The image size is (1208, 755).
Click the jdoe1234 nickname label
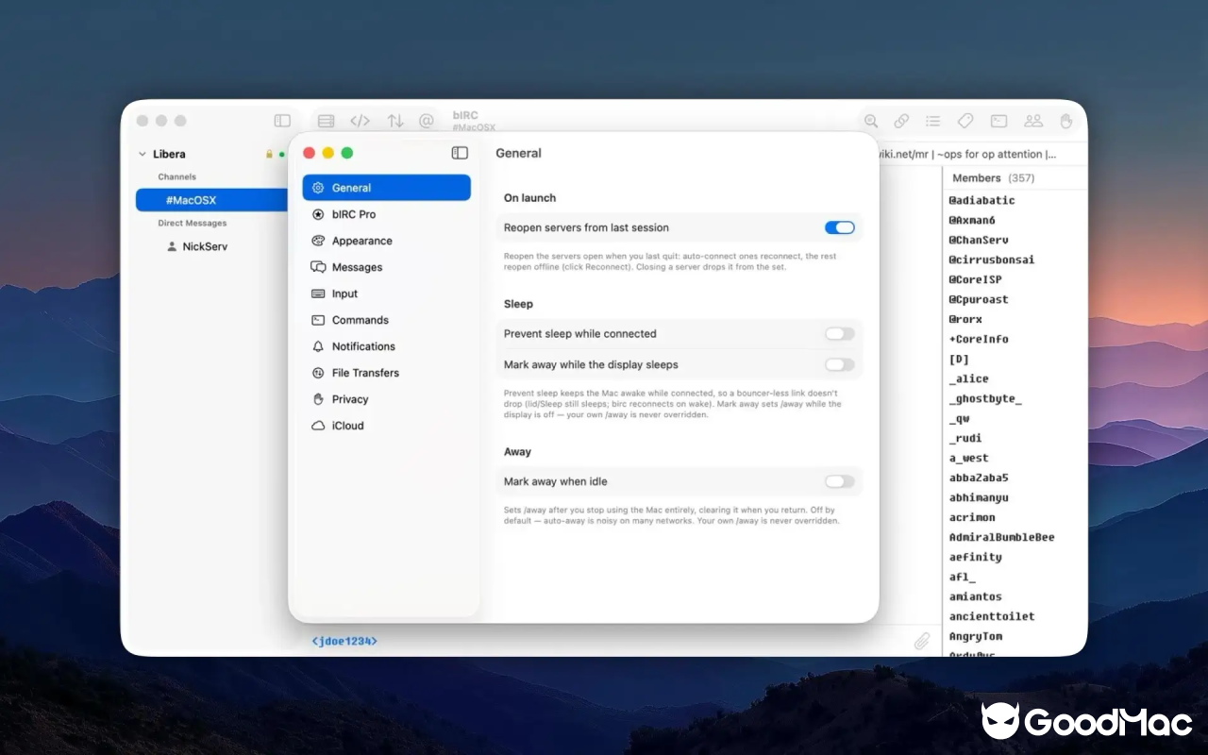344,641
